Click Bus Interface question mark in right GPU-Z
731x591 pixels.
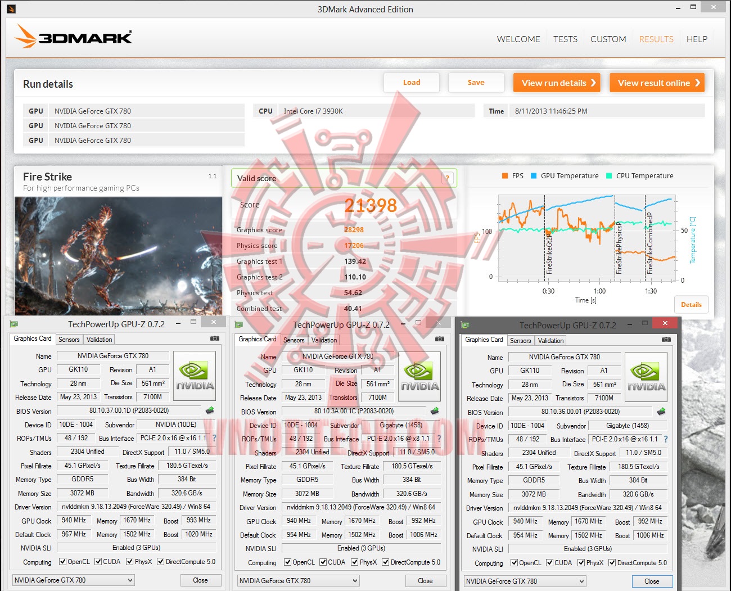(666, 439)
